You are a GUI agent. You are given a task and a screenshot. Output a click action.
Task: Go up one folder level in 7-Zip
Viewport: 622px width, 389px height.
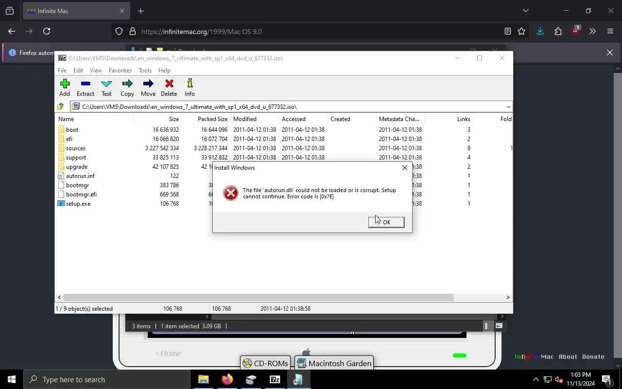61,106
